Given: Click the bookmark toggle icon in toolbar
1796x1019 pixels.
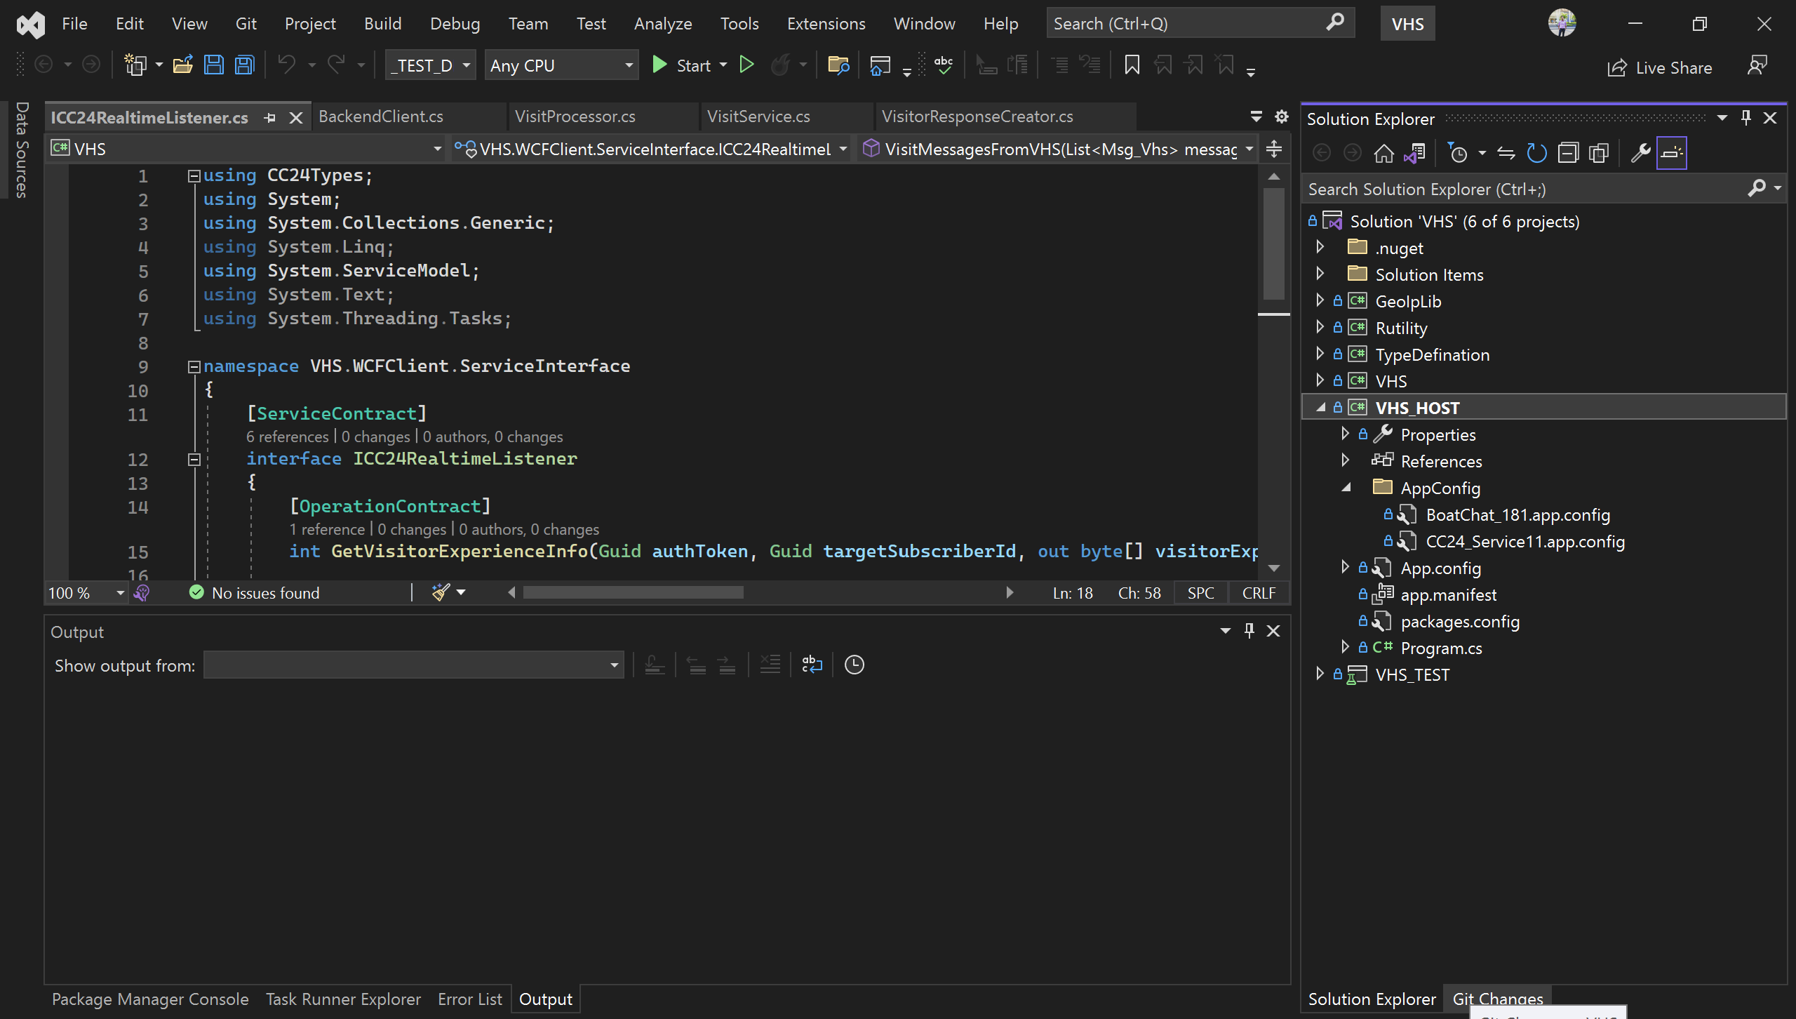Looking at the screenshot, I should coord(1132,65).
